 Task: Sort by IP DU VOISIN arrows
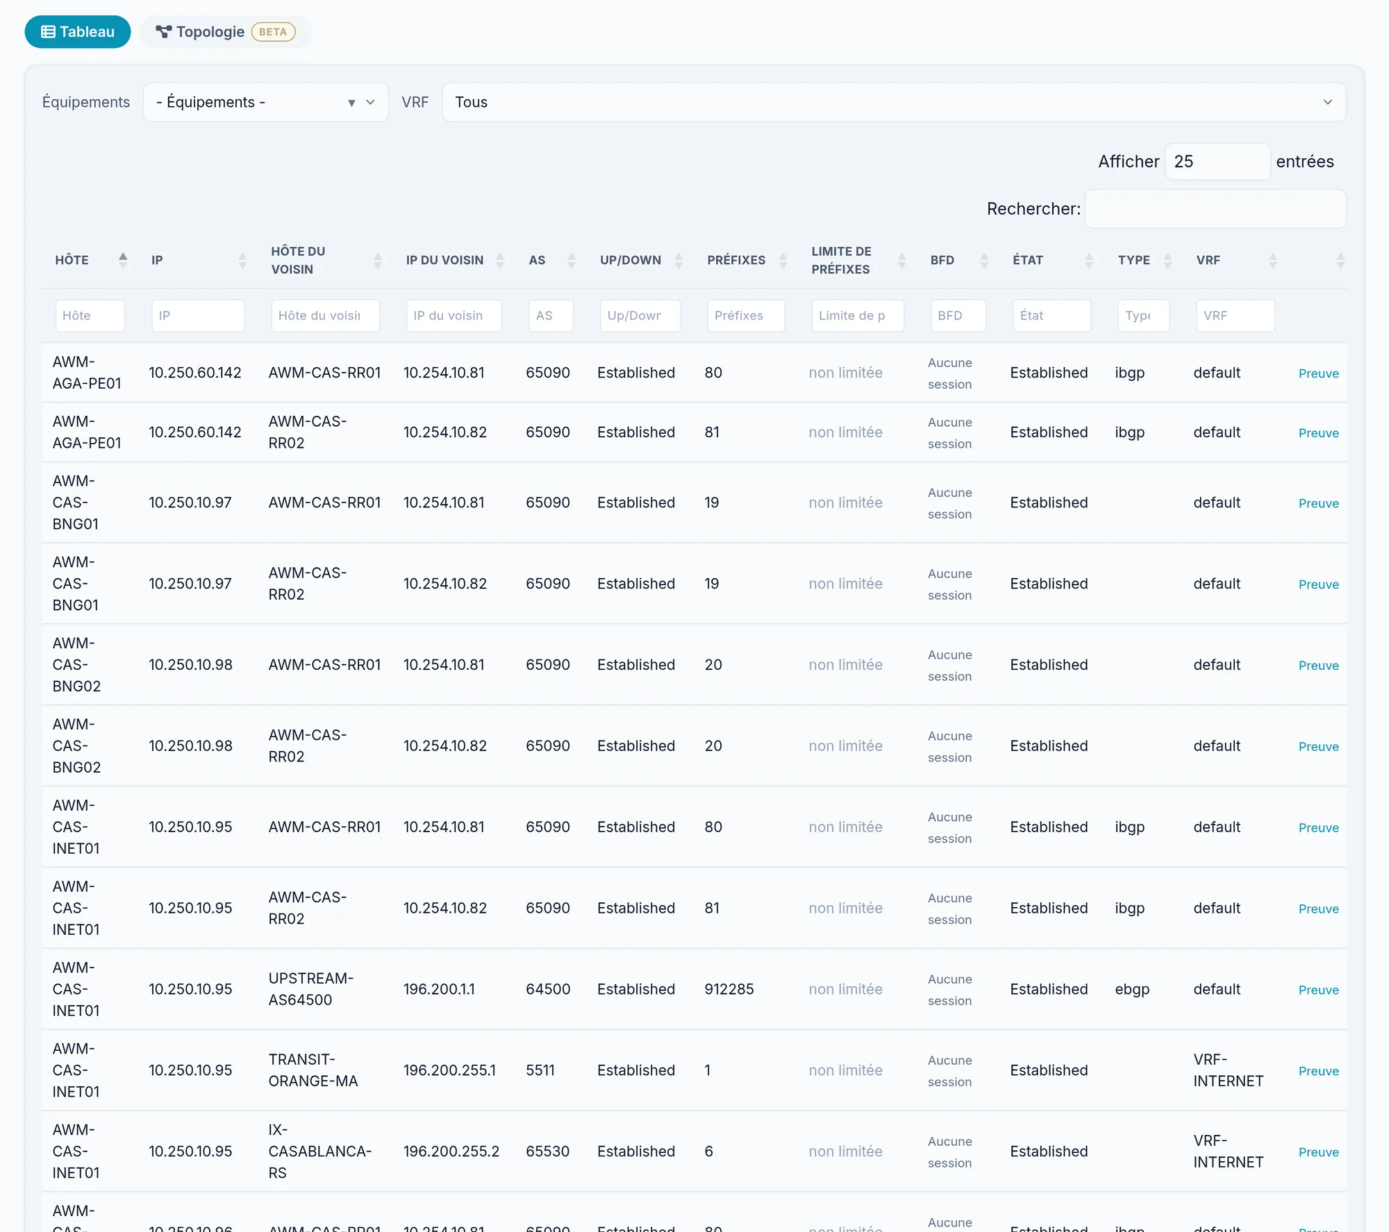click(500, 260)
